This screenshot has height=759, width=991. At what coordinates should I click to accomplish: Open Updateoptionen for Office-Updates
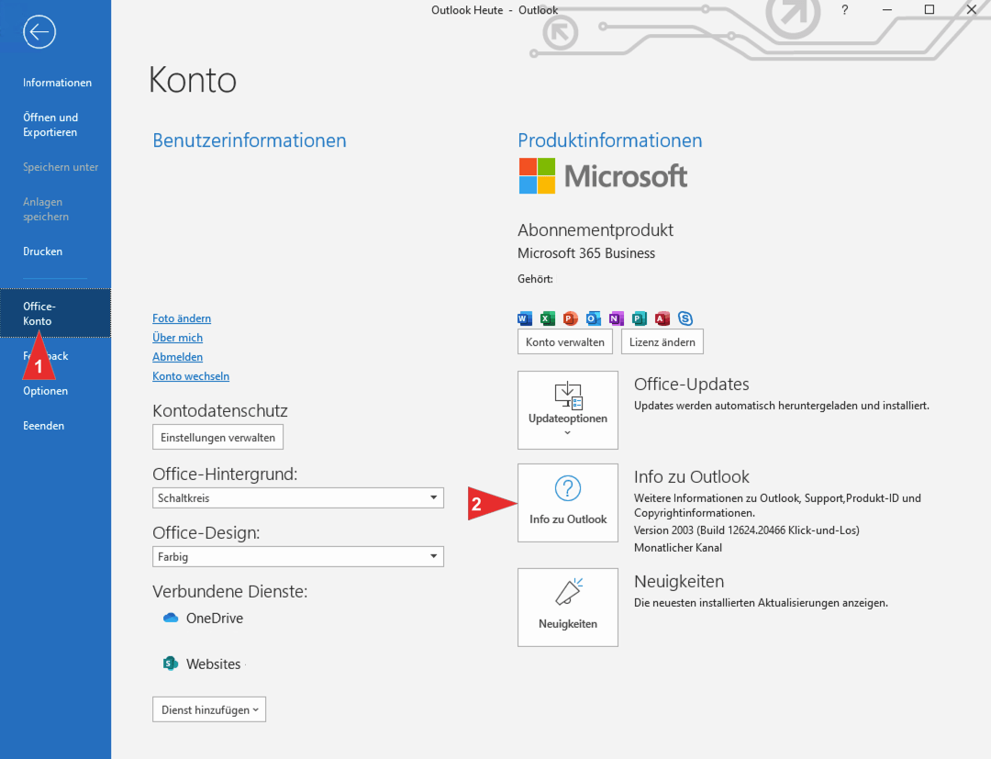pyautogui.click(x=567, y=409)
